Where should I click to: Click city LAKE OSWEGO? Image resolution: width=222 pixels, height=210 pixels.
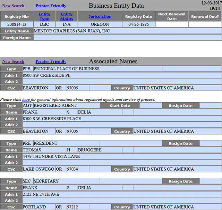pyautogui.click(x=39, y=169)
